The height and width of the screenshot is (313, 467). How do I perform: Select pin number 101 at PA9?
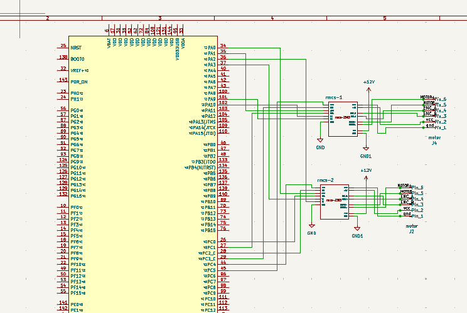[223, 97]
